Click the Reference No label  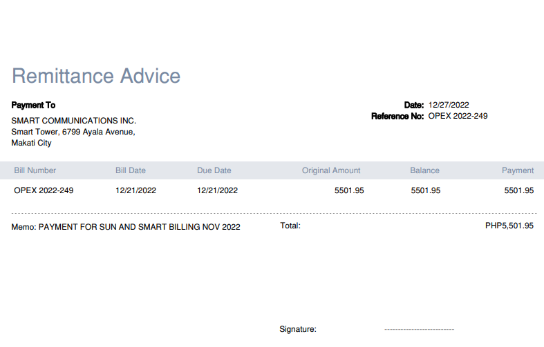(x=397, y=116)
